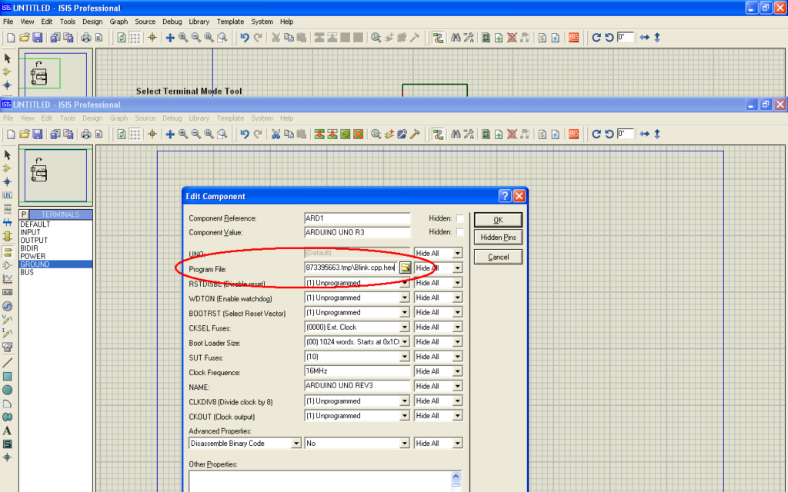Select GROUND in the Terminals list

coord(55,264)
